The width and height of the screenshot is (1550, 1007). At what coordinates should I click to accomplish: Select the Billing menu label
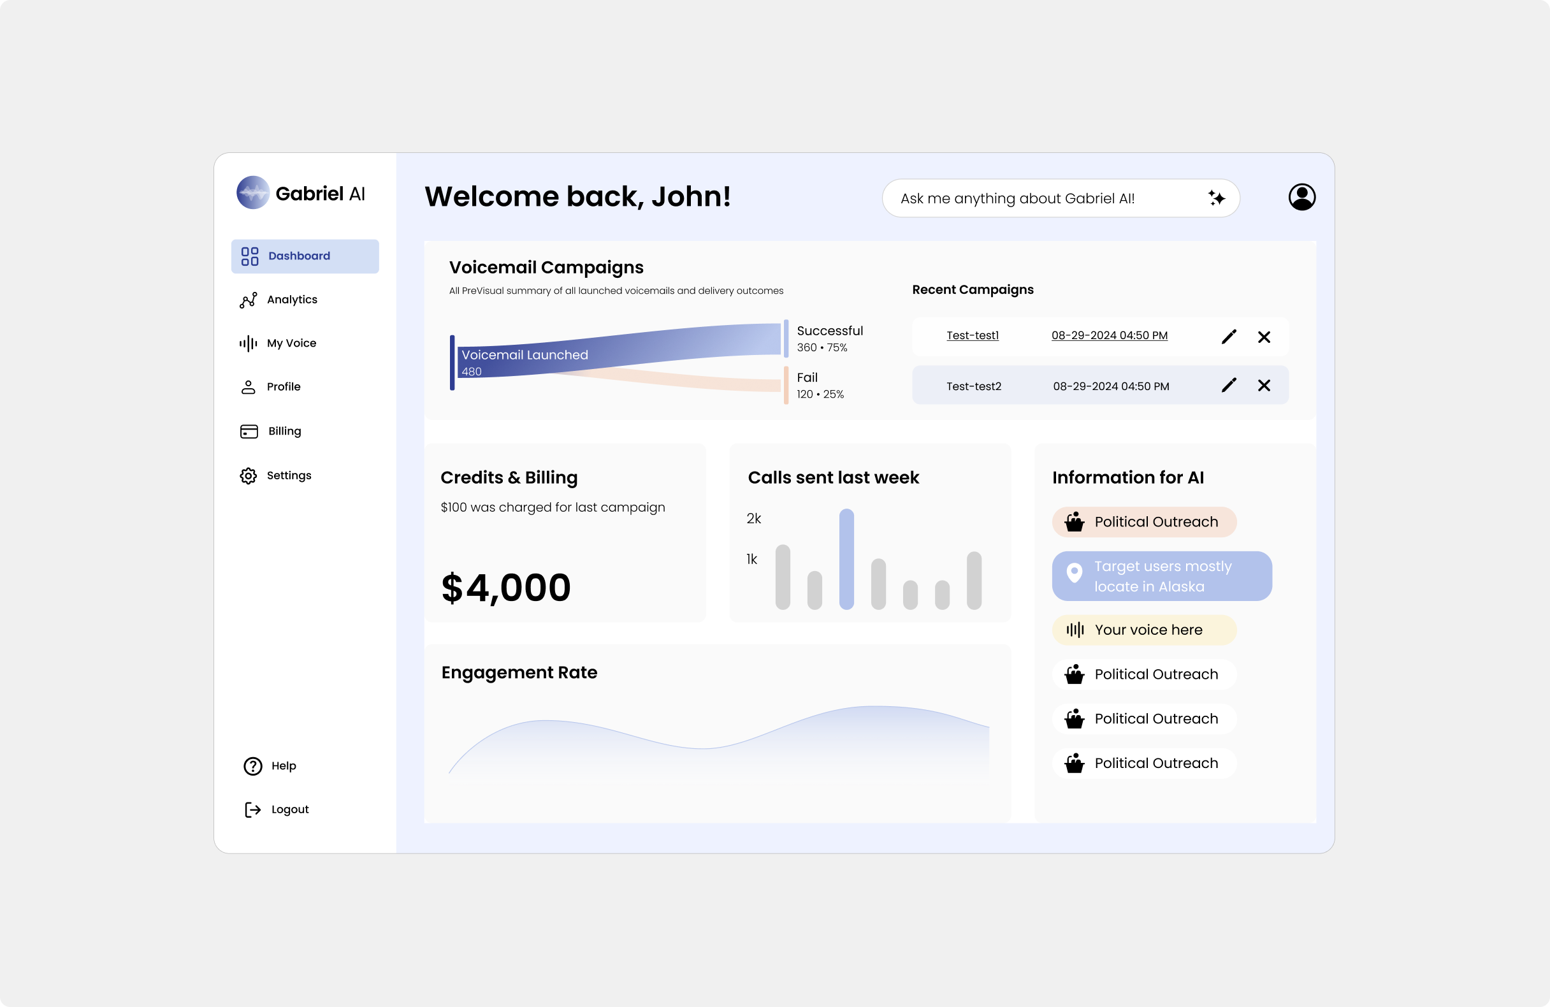click(285, 431)
